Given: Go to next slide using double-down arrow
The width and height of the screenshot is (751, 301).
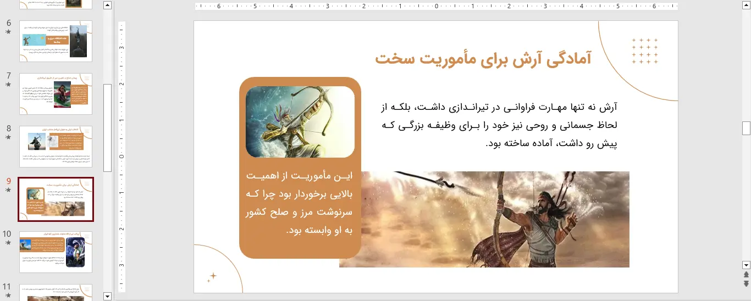Looking at the screenshot, I should 746,283.
